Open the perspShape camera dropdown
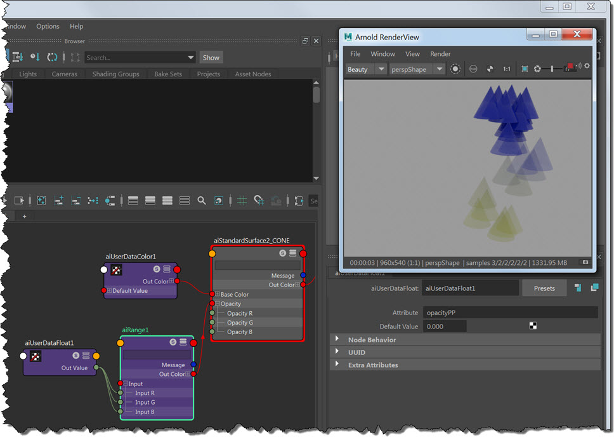The width and height of the screenshot is (614, 437). click(x=415, y=69)
